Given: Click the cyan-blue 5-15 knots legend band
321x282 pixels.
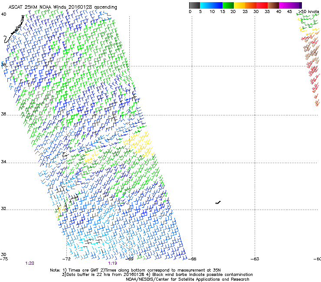Looking at the screenshot, I should (x=211, y=5).
